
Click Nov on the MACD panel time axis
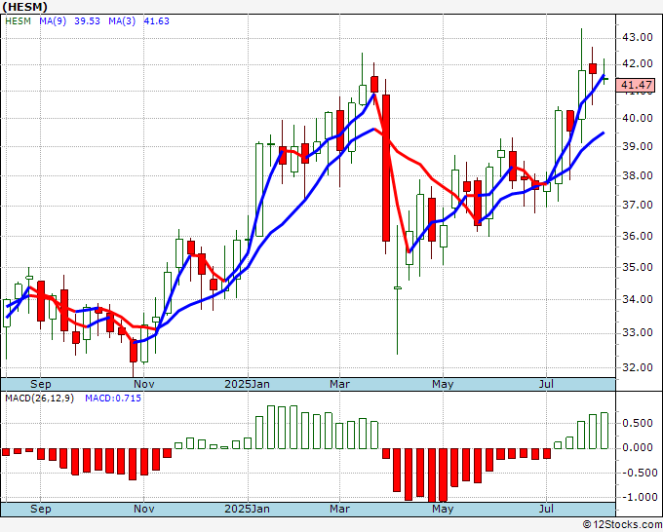tap(143, 509)
